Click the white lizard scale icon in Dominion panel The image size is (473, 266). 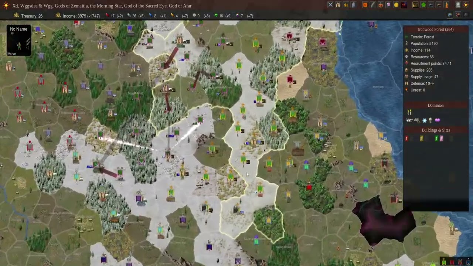click(x=409, y=120)
